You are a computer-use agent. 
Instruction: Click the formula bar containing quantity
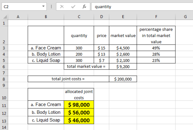point(142,7)
